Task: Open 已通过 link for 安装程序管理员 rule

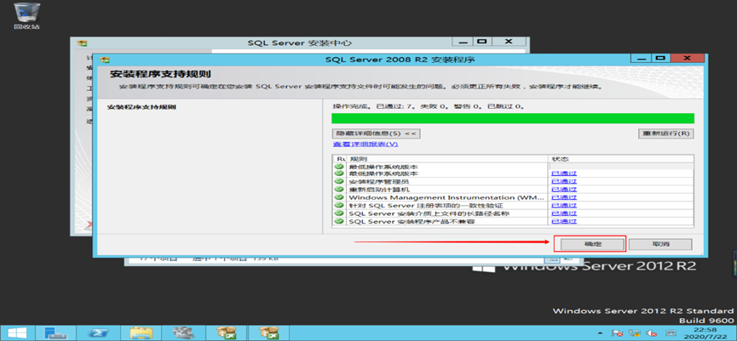Action: click(564, 181)
